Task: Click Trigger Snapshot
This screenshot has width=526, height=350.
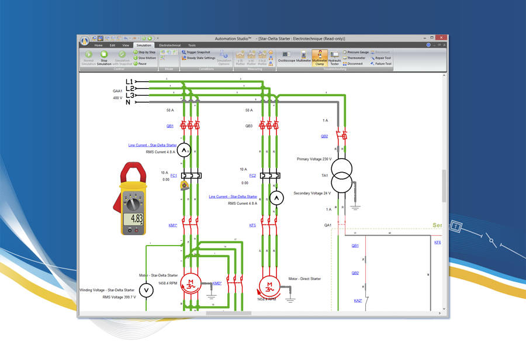Action: tap(196, 52)
